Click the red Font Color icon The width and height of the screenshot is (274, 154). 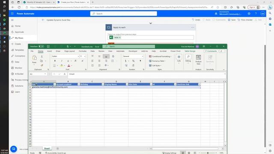[x=68, y=65]
